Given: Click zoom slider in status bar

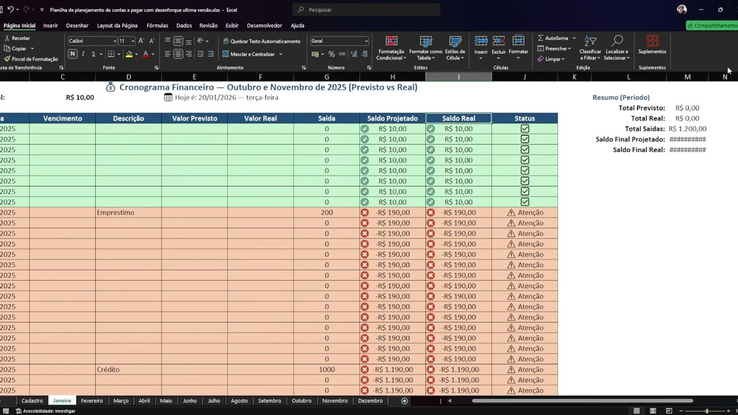Looking at the screenshot, I should click(x=706, y=411).
